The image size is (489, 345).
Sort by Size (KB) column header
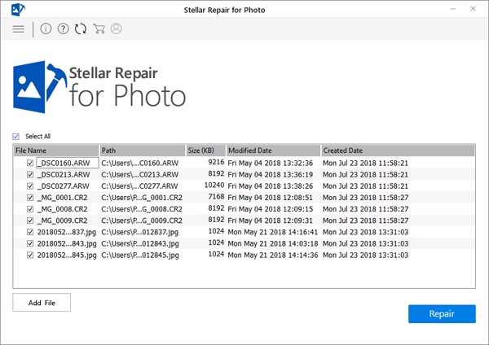coord(205,151)
